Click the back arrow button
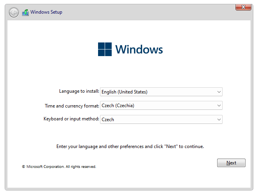This screenshot has width=258, height=194. click(x=14, y=12)
